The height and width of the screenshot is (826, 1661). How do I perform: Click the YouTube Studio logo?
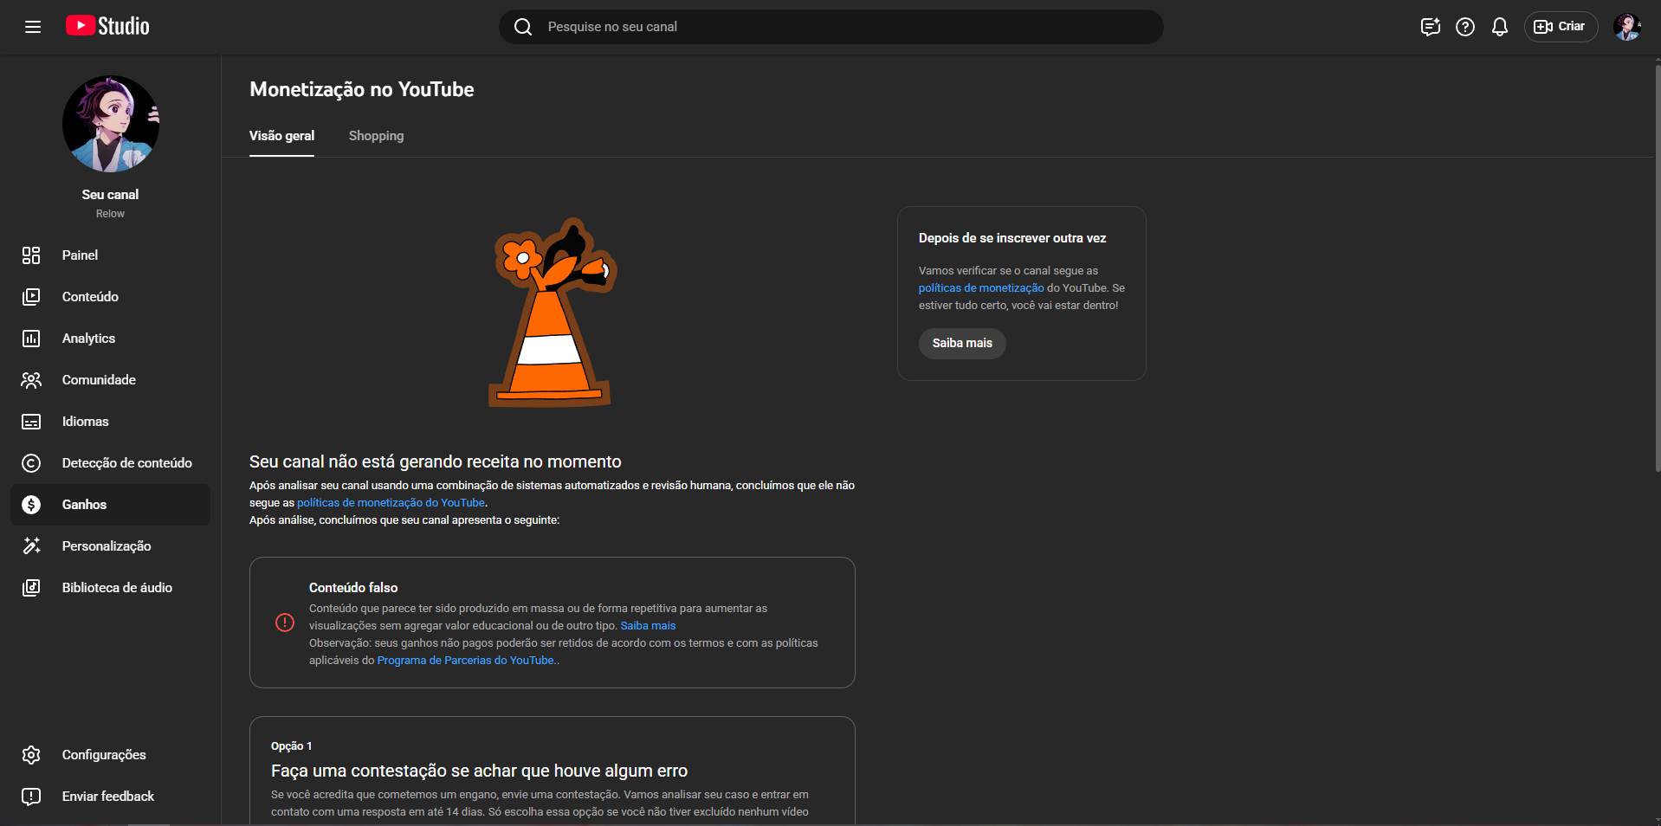click(107, 26)
